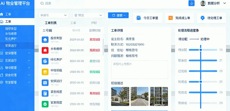230x111 pixels.
Task: Open the 筛选 filter dropdown
Action: (89, 15)
